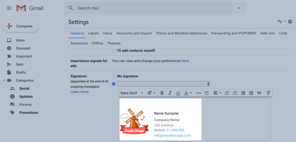
Task: Follow the Learn more signature link
Action: click(80, 92)
